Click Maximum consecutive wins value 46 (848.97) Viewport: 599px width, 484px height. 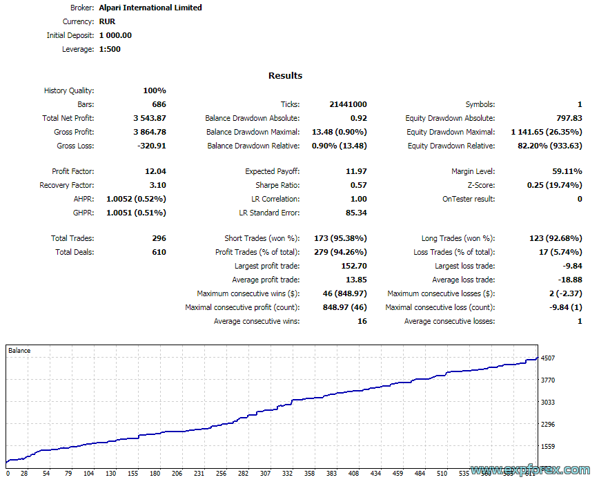[345, 293]
